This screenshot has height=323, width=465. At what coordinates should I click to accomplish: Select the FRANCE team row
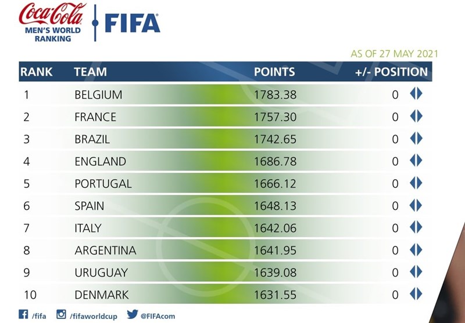95,117
